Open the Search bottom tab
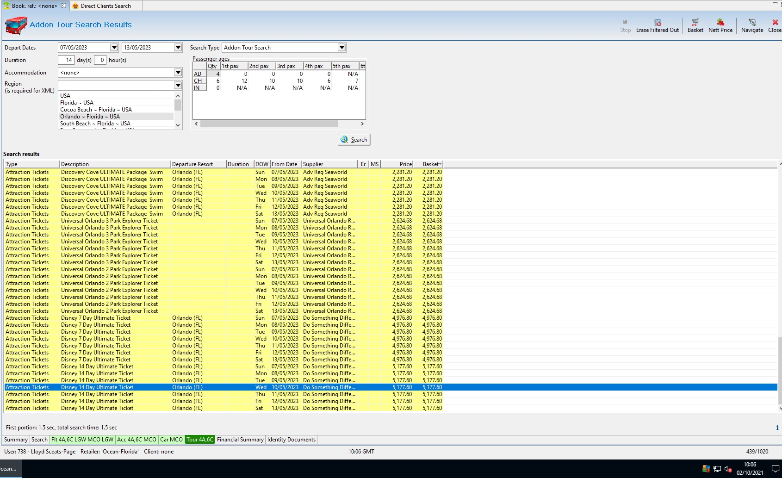 39,440
